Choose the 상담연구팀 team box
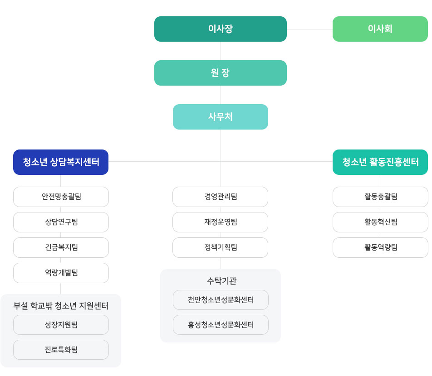Image resolution: width=432 pixels, height=376 pixels. [61, 222]
